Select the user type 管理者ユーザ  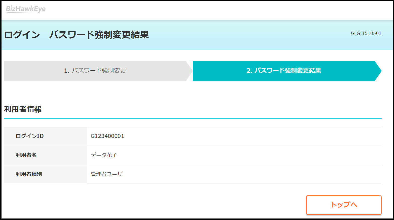pos(106,174)
